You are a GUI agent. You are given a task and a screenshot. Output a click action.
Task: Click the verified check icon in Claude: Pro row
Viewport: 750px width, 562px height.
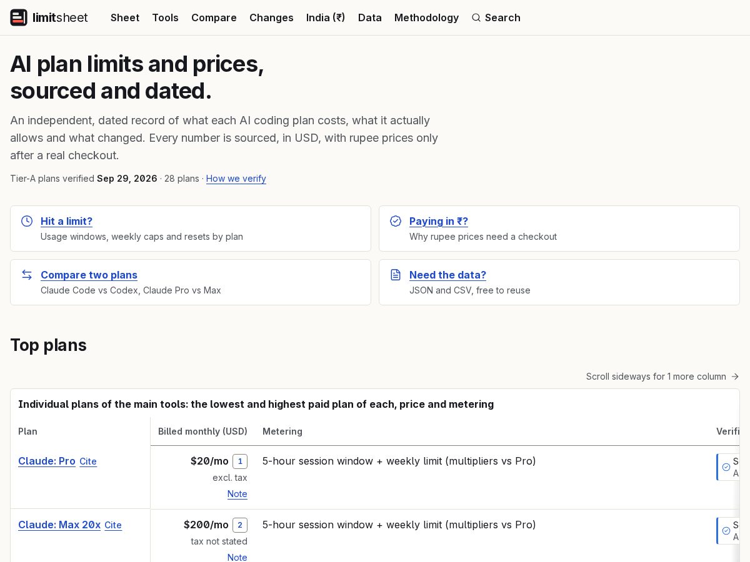pyautogui.click(x=726, y=467)
